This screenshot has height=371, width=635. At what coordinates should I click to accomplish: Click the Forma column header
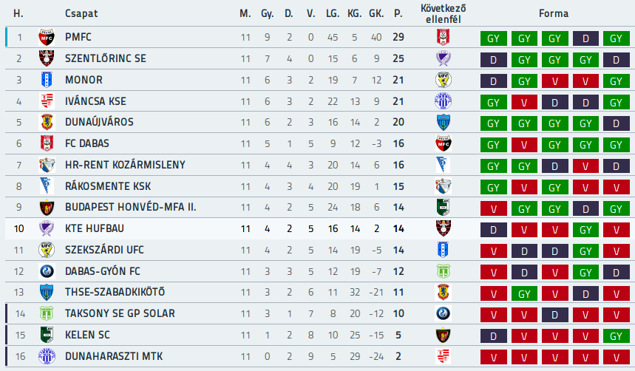click(554, 13)
